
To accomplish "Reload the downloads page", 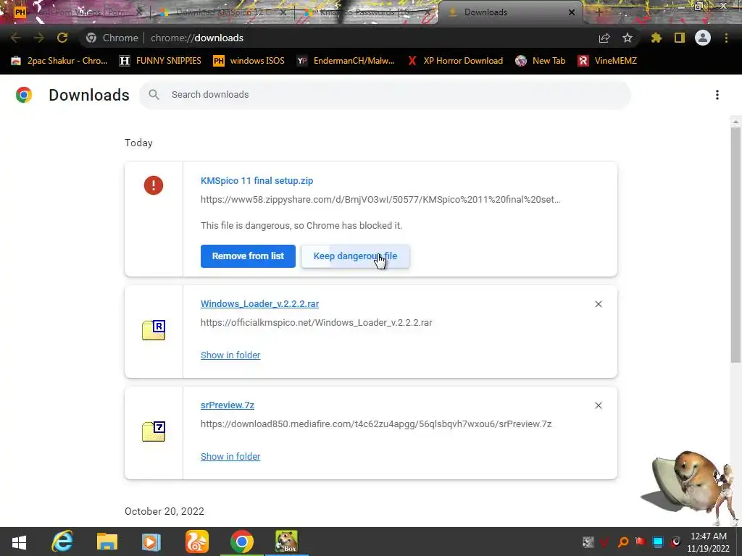I will [62, 38].
